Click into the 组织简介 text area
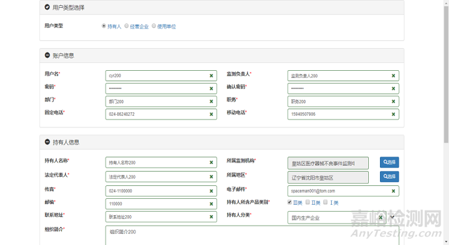Screen dimensions: 449x245 [x=252, y=235]
